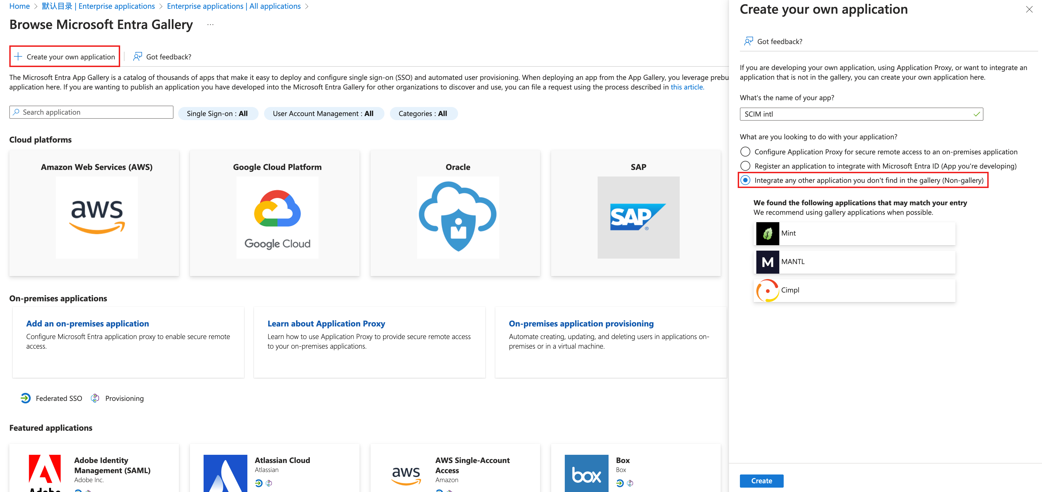The width and height of the screenshot is (1042, 492).
Task: Select the Mint app icon suggestion
Action: point(767,233)
